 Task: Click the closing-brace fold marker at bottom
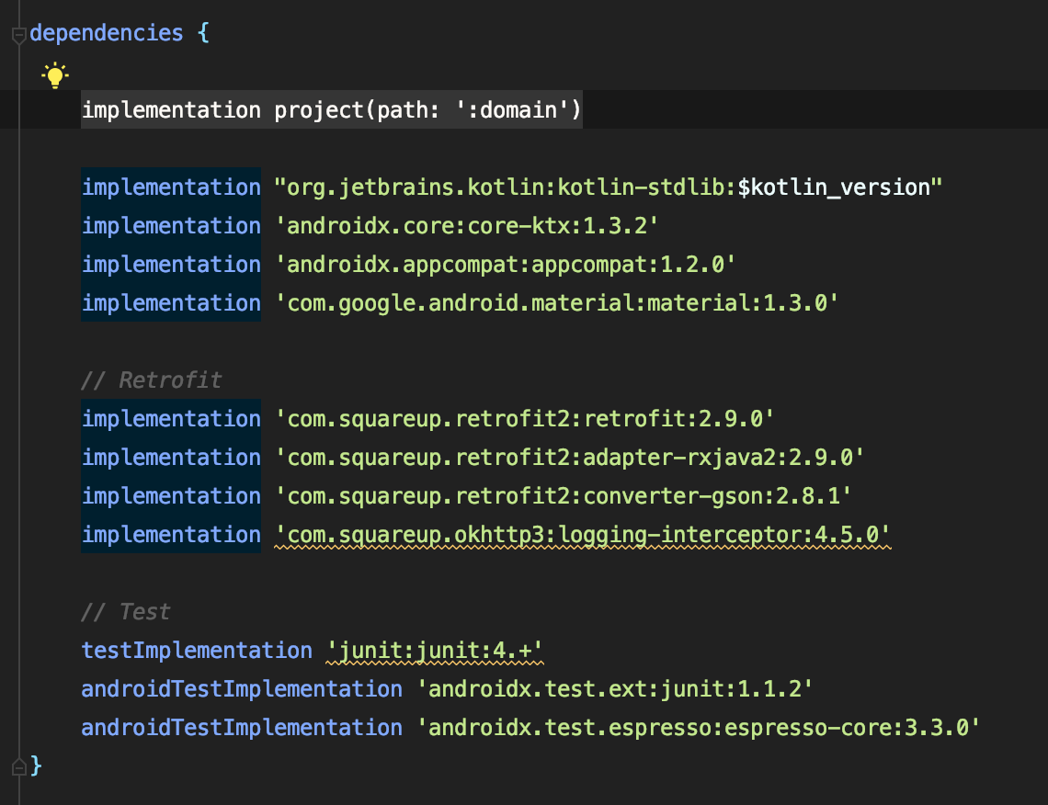tap(18, 765)
